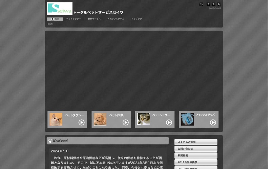The image size is (271, 169).
Task: Open the 2011合同供養祭 sidebar button
Action: 196,162
